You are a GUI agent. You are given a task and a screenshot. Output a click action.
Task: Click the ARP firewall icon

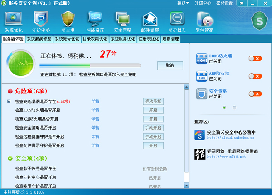click(202, 76)
